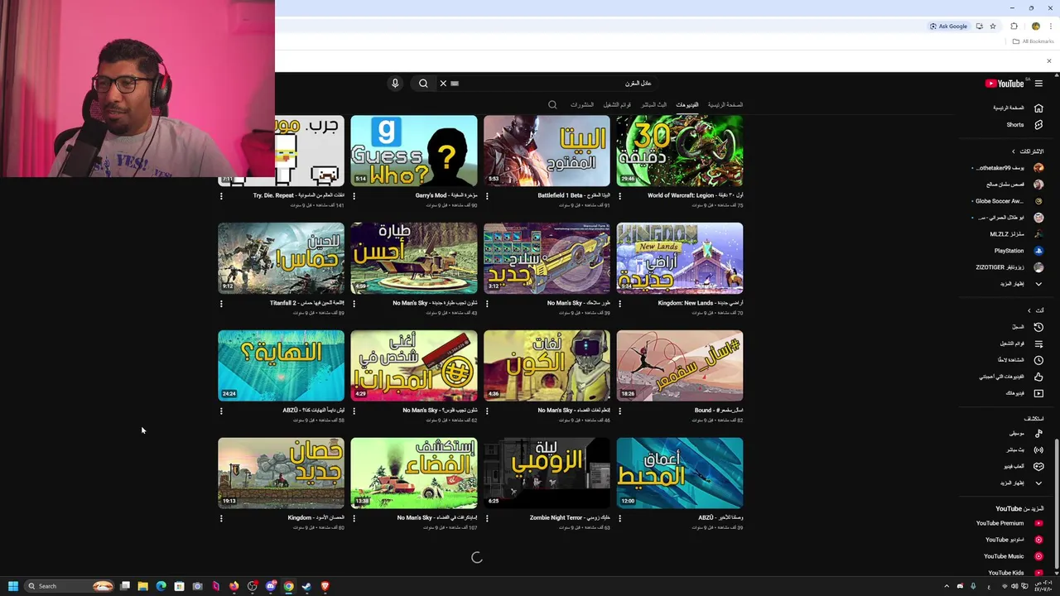
Task: Open options menu for Garry's Mod video
Action: pyautogui.click(x=354, y=196)
